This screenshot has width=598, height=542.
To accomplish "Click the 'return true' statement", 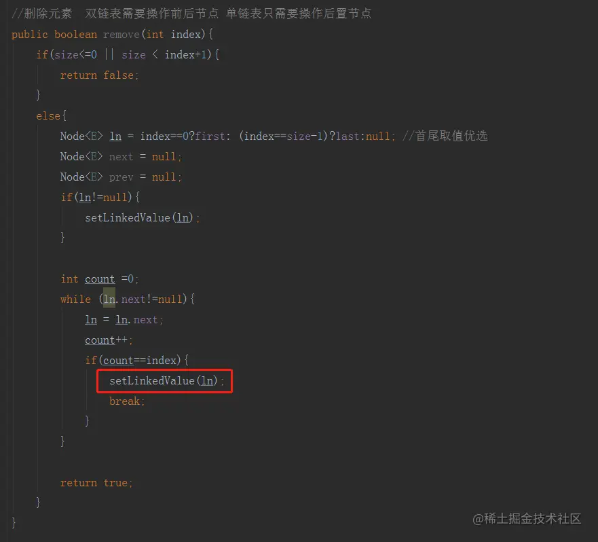I will point(96,483).
